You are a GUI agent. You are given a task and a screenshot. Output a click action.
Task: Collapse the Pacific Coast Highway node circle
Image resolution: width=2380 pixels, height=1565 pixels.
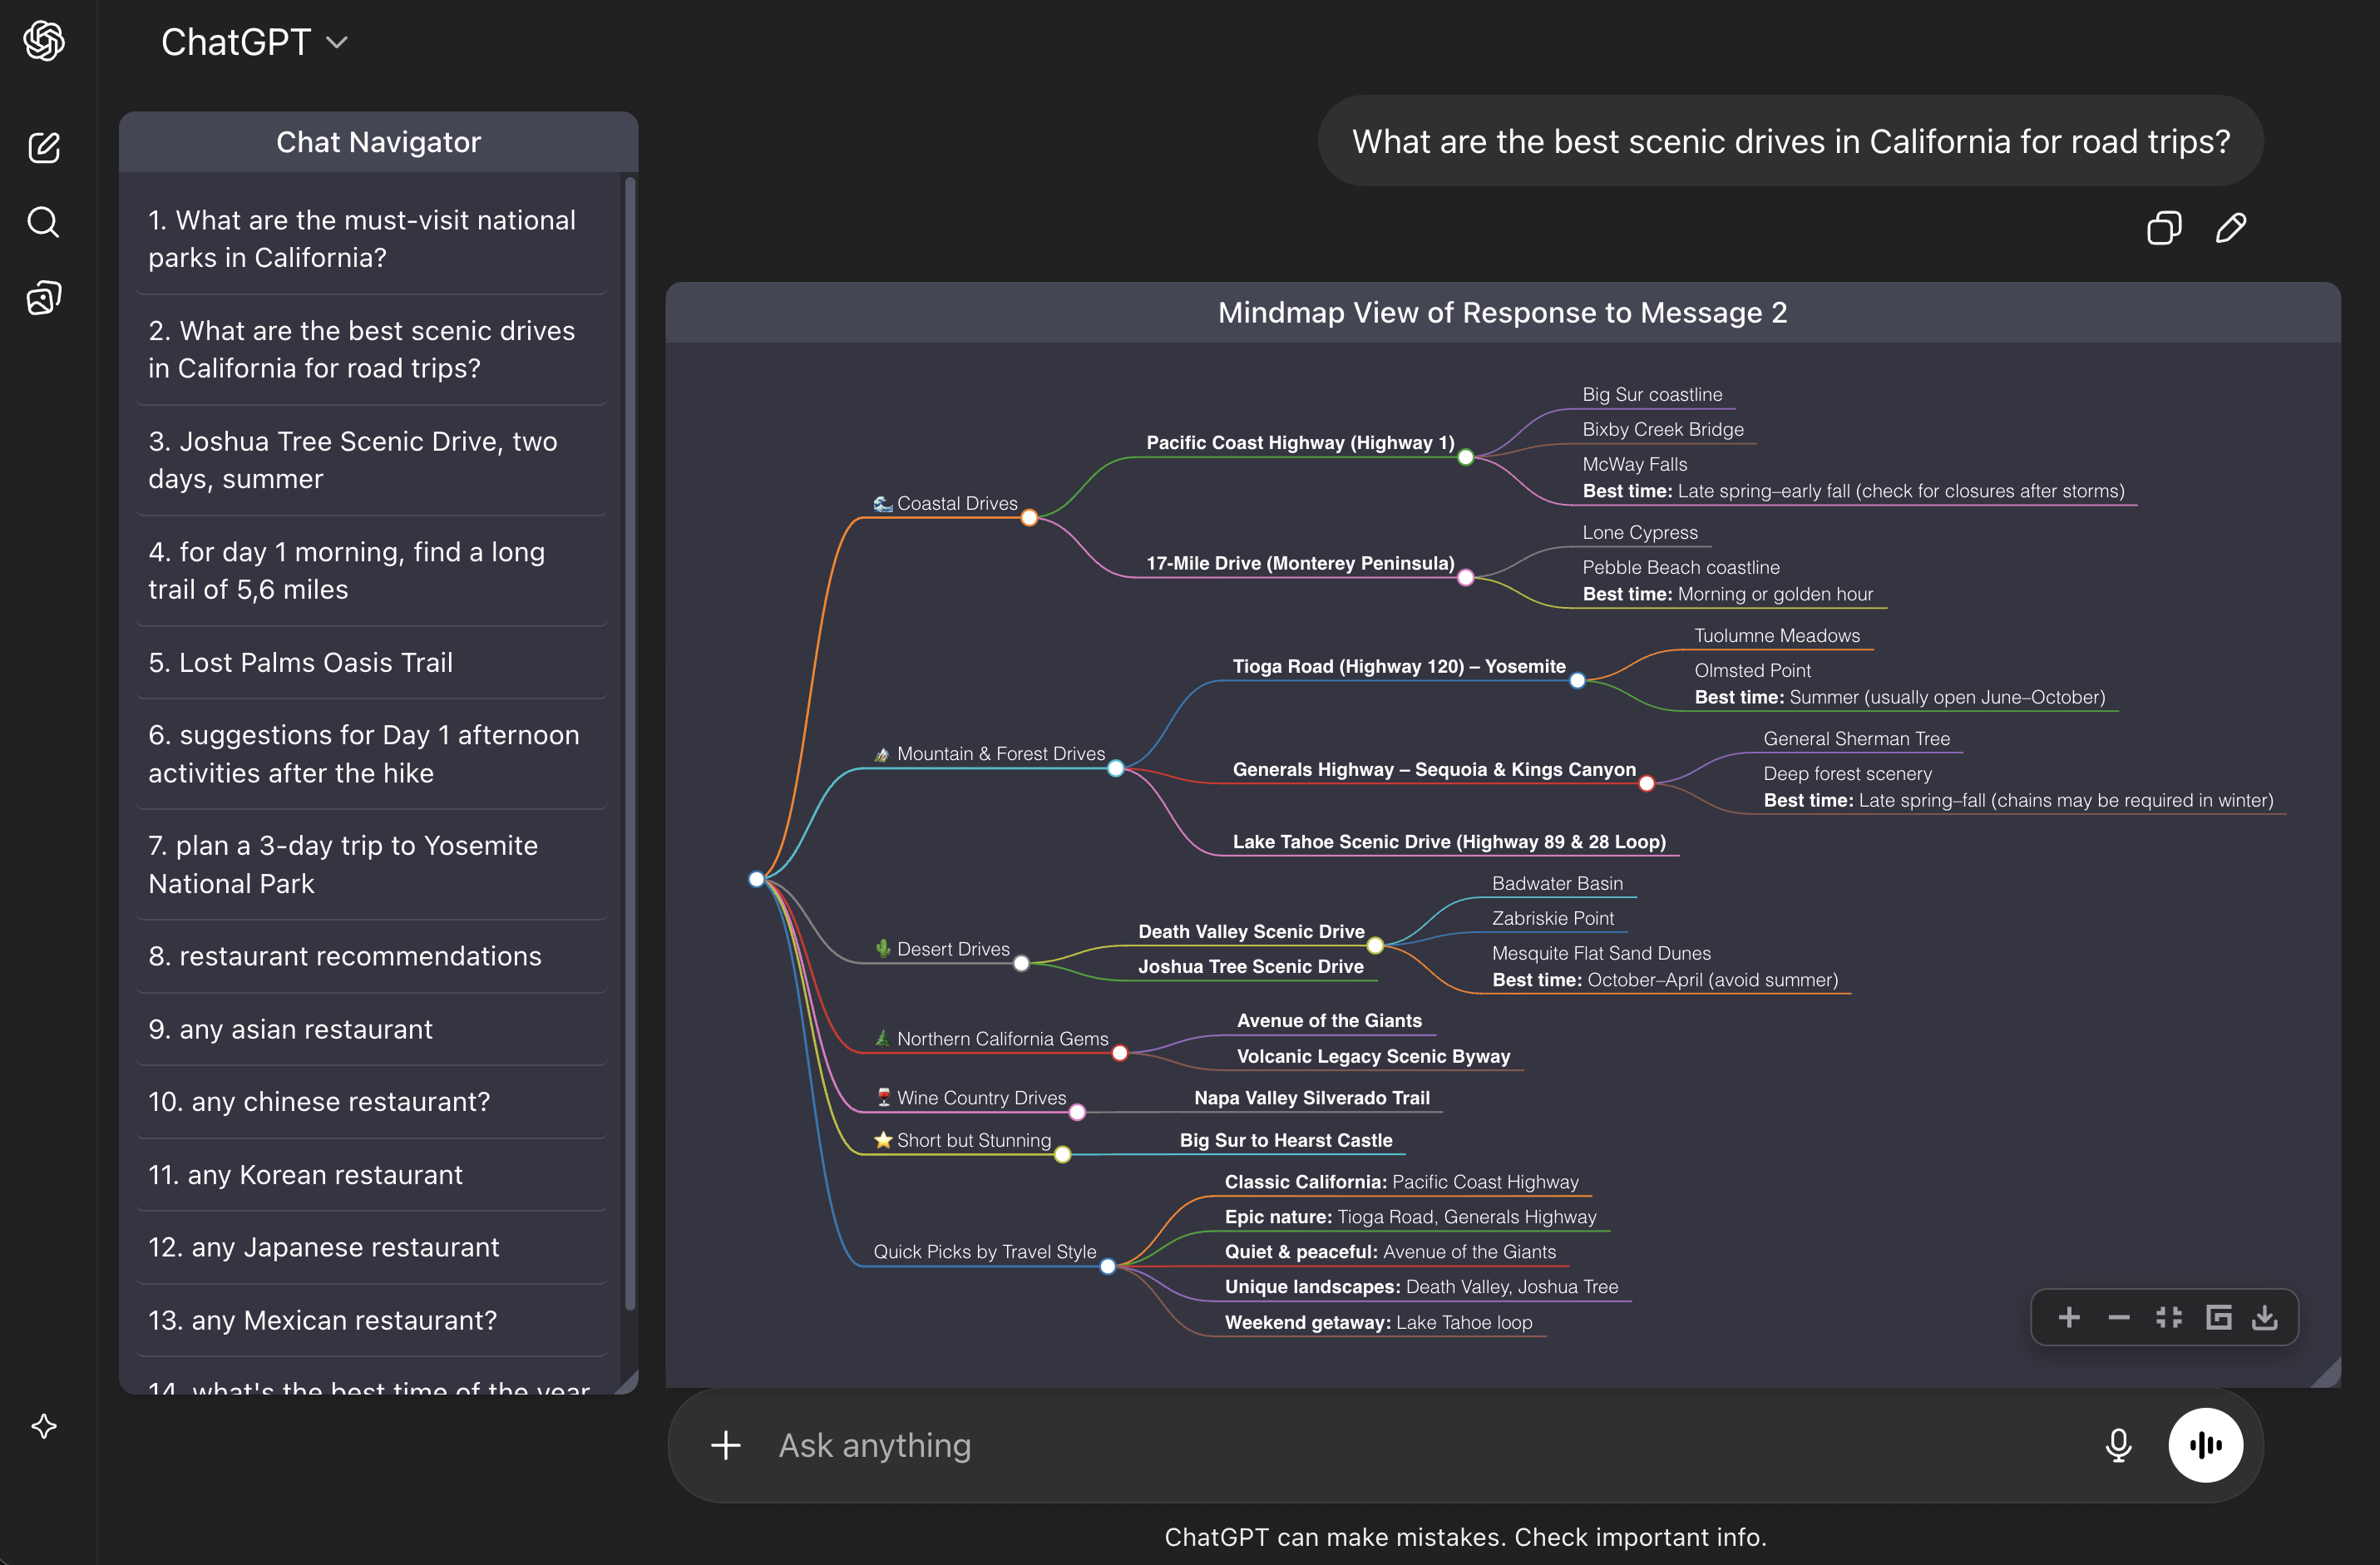click(x=1466, y=457)
